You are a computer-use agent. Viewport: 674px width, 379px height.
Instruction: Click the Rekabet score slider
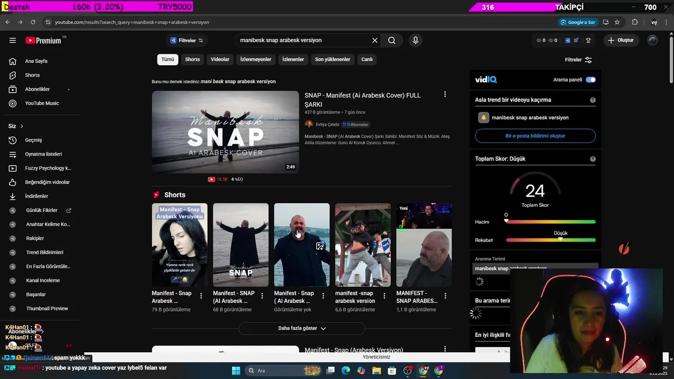551,240
